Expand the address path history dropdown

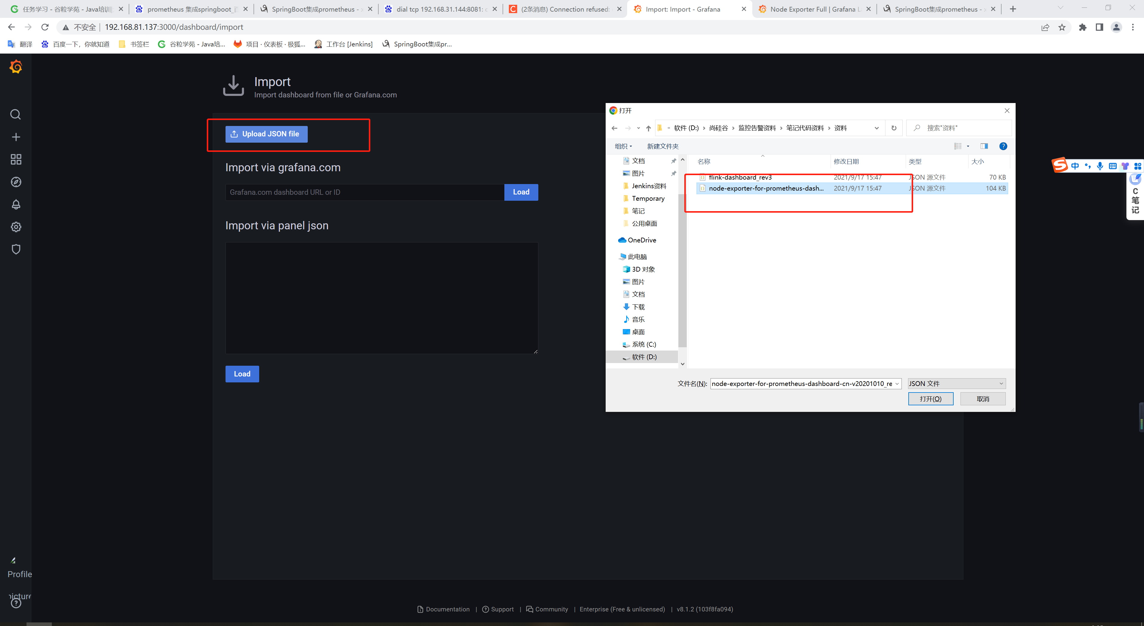[x=877, y=128]
